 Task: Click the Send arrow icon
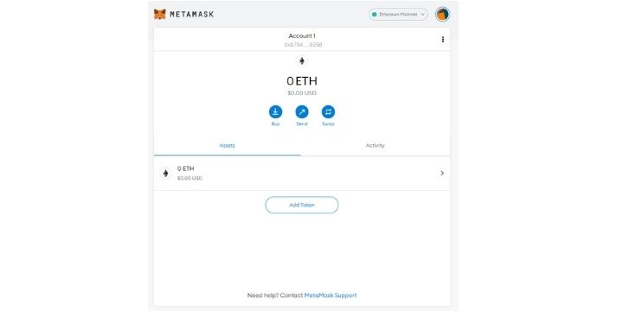(302, 111)
